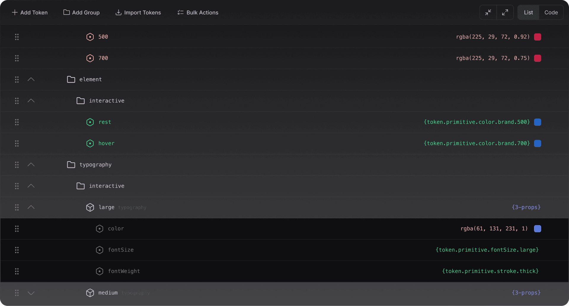This screenshot has width=569, height=306.
Task: Click the cube icon of the medium composite token
Action: [90, 293]
